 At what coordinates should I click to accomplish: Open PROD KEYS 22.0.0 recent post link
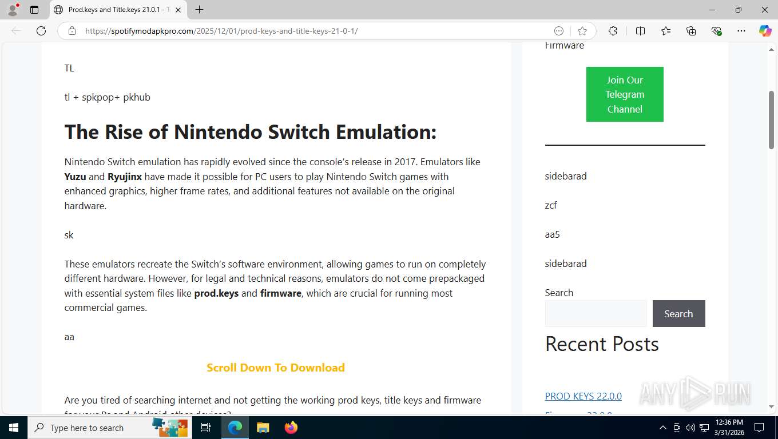583,396
